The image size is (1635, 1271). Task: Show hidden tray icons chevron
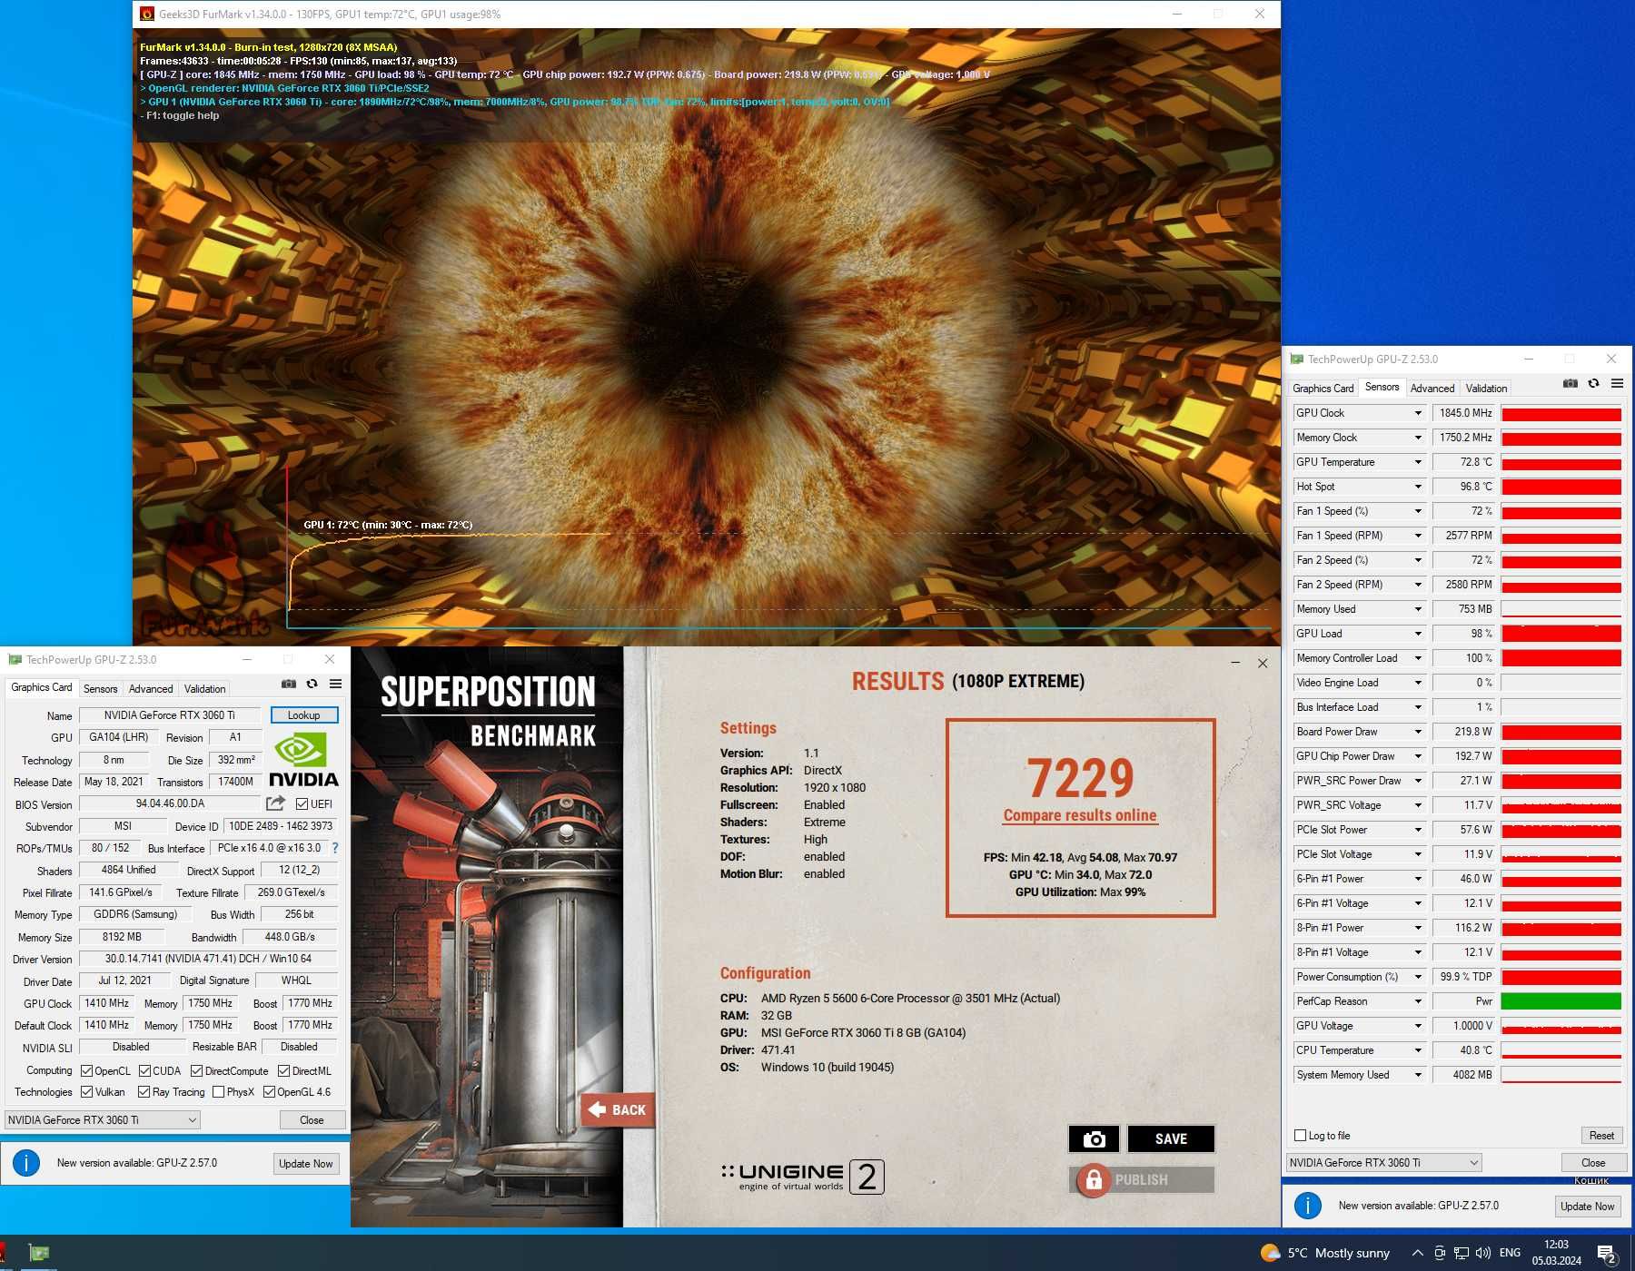tap(1417, 1253)
